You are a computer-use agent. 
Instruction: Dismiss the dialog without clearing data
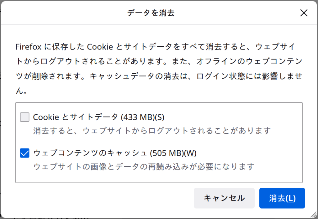[x=224, y=198]
